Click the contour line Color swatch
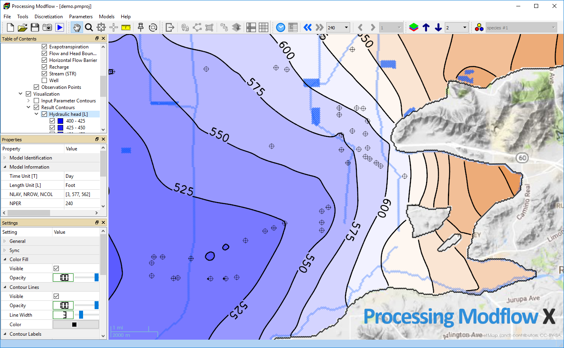Screen dimensions: 564x348 pos(76,325)
